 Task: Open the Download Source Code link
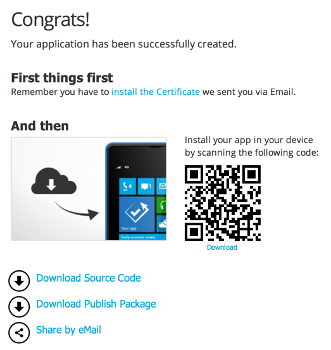pos(89,278)
